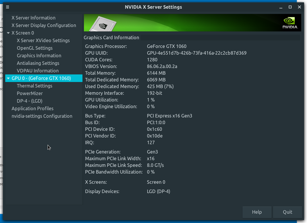The width and height of the screenshot is (307, 223).
Task: Click the Help button
Action: [257, 212]
